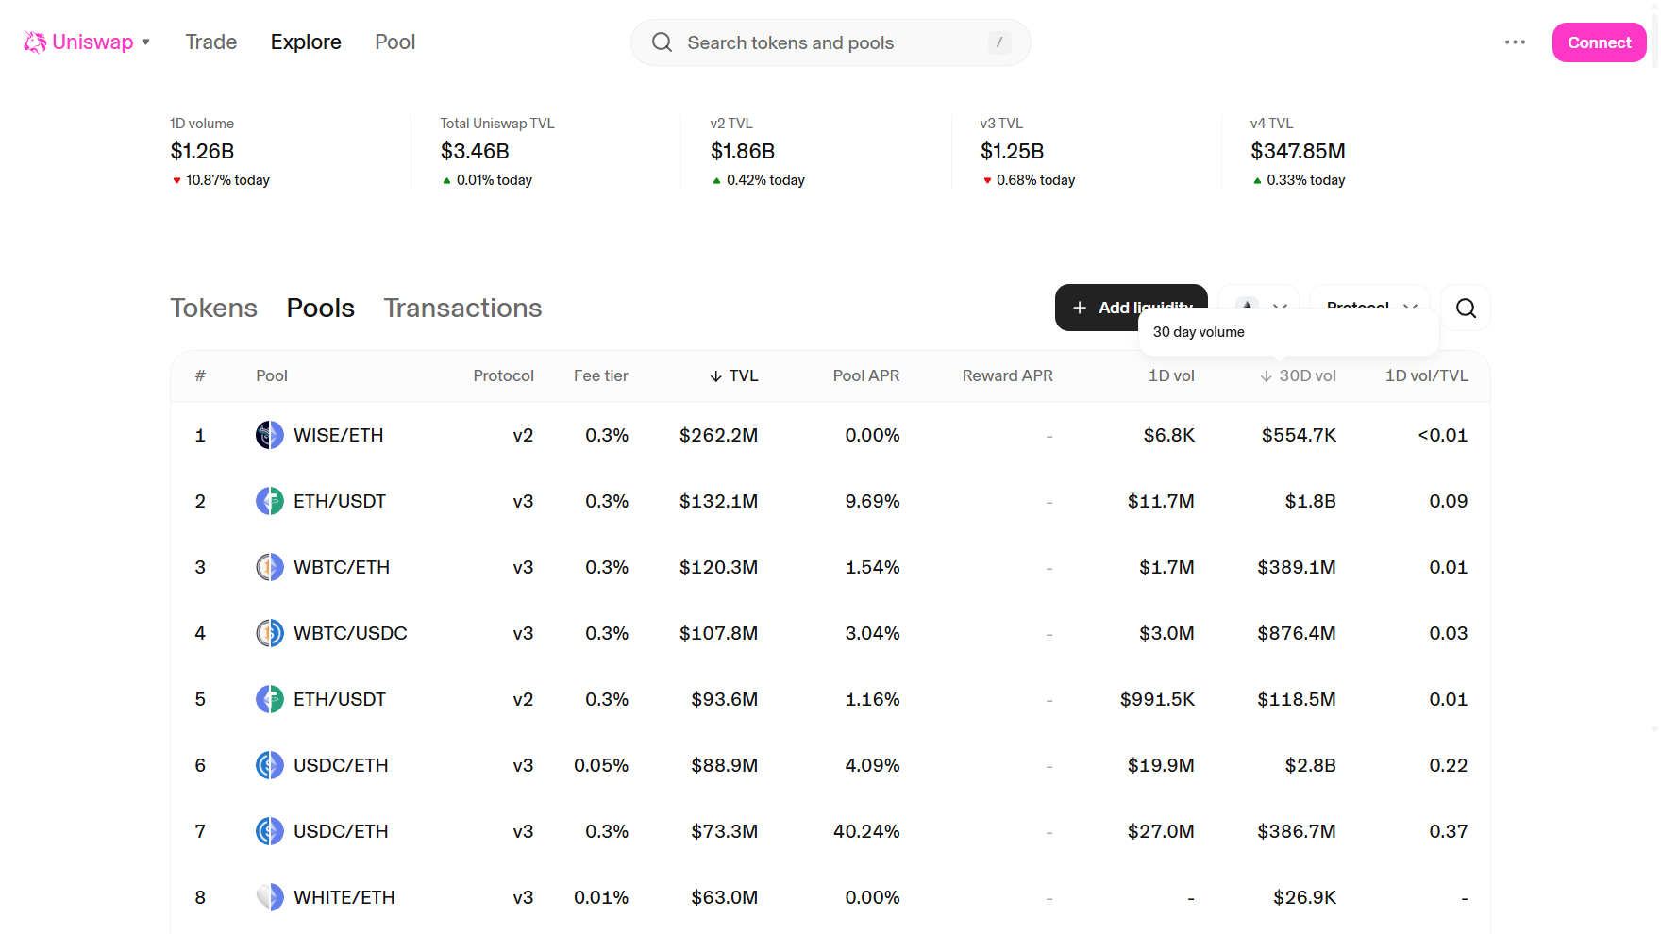Click the ETH/USDT v2 pool token icon
This screenshot has width=1661, height=934.
[x=270, y=699]
